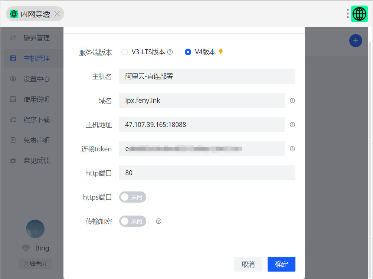The width and height of the screenshot is (373, 279).
Task: Open 主机管理 in sidebar
Action: [34, 58]
